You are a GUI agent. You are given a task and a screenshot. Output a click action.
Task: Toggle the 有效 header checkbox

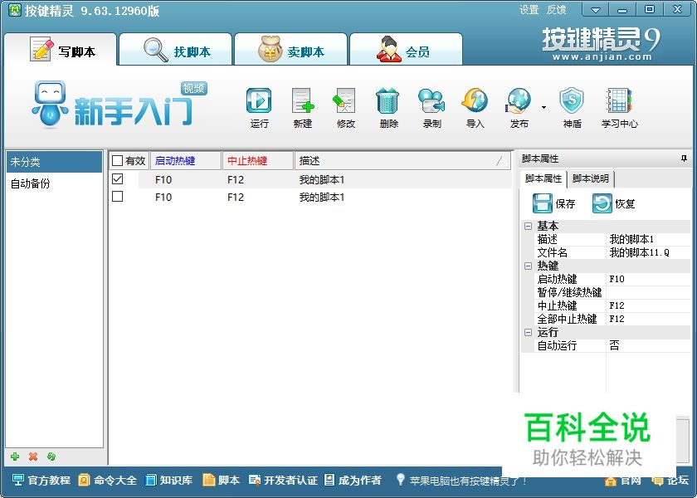pyautogui.click(x=117, y=160)
